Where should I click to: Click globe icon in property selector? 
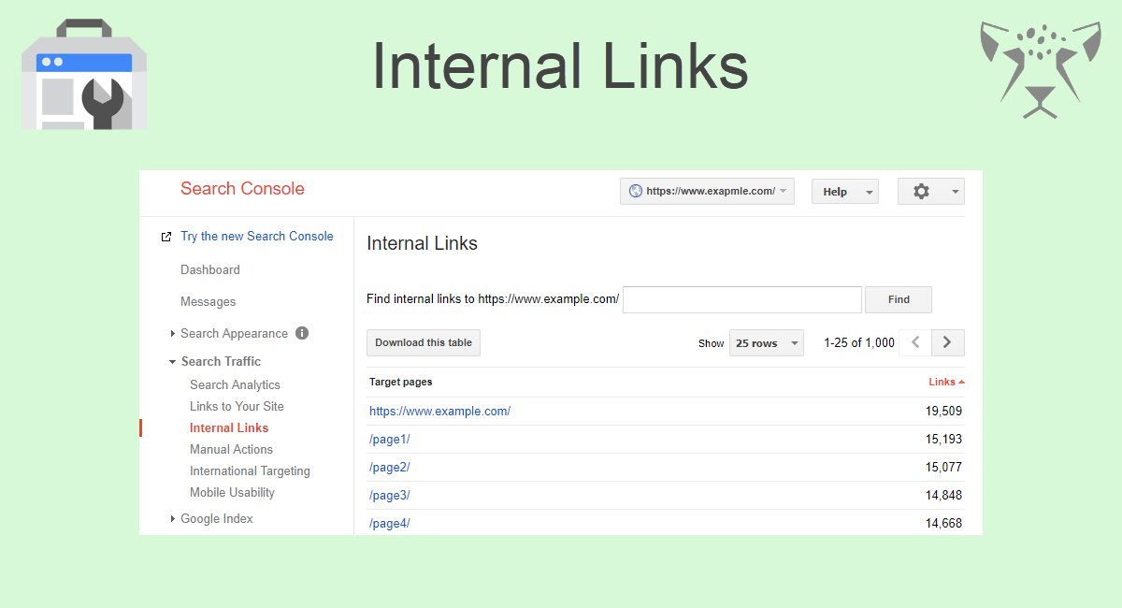tap(636, 191)
